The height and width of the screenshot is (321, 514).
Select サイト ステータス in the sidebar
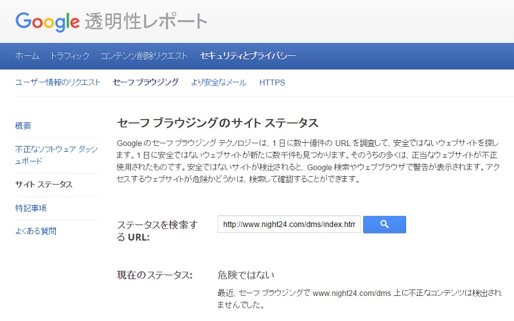coord(44,185)
